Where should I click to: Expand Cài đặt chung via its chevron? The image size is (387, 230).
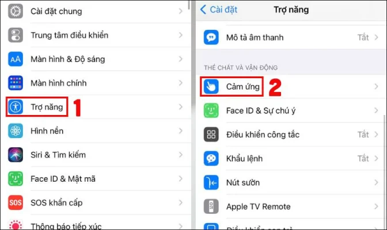coord(181,11)
